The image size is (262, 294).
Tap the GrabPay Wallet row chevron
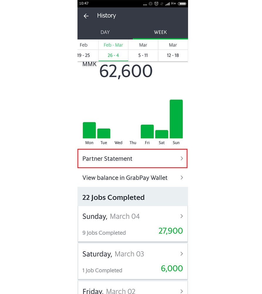click(182, 178)
